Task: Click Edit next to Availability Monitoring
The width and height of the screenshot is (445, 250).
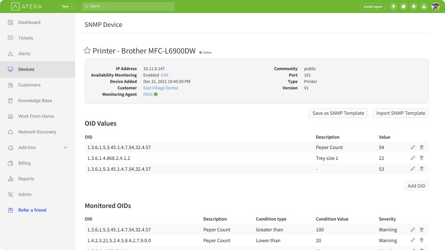Action: tap(165, 75)
